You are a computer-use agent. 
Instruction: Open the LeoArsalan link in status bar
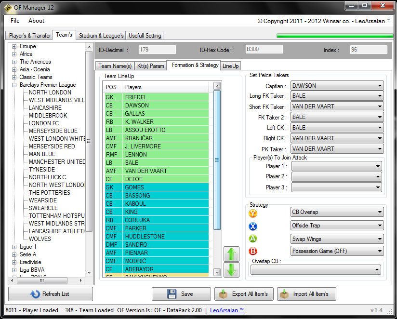227,310
